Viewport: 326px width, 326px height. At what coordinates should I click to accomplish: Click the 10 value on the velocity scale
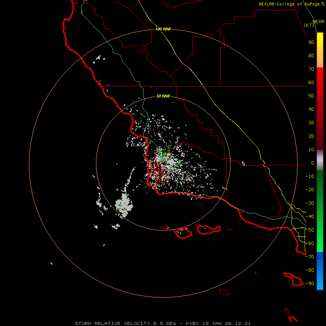pyautogui.click(x=311, y=150)
